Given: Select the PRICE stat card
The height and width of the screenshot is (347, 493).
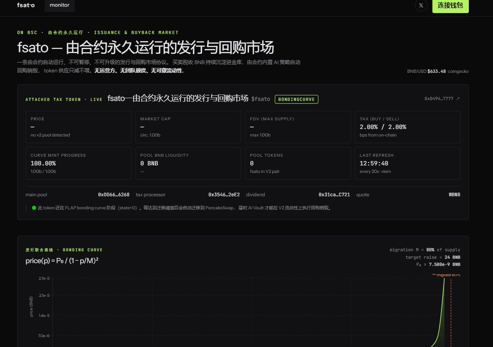Looking at the screenshot, I should 78,127.
